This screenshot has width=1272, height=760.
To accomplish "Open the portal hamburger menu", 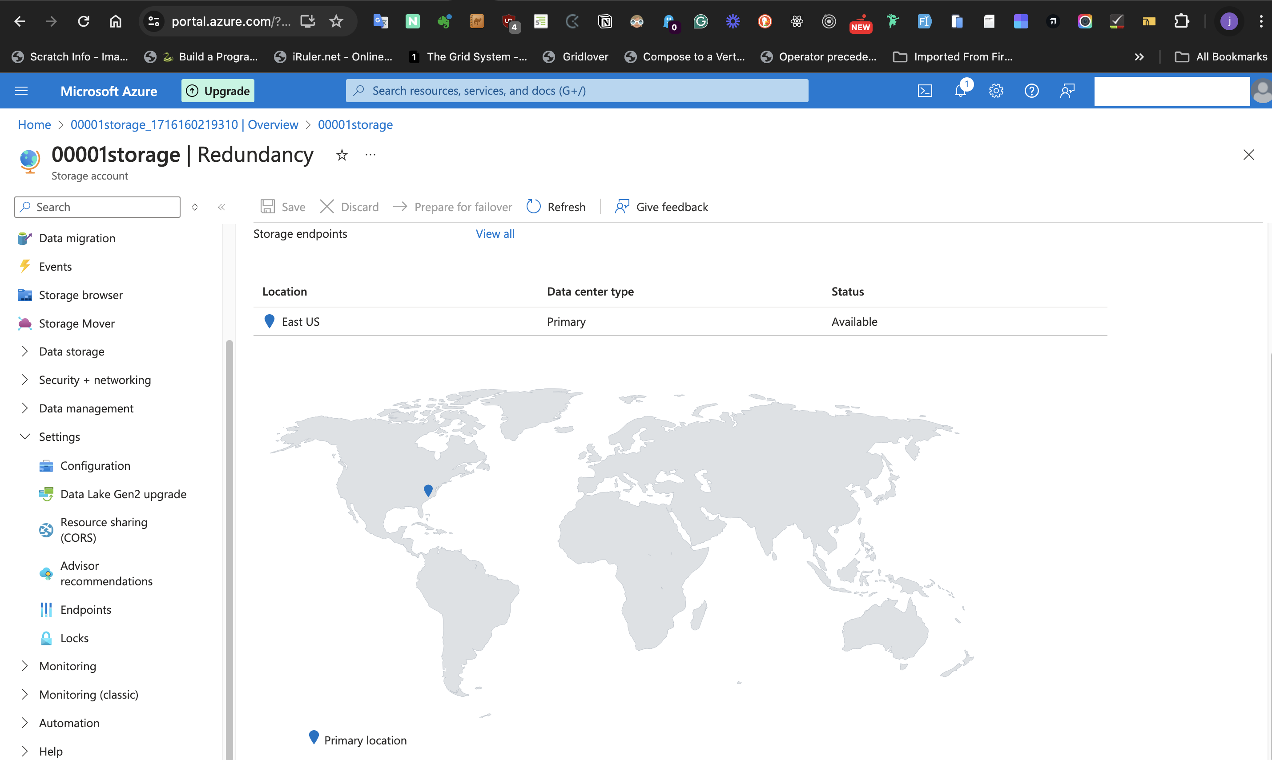I will coord(21,91).
